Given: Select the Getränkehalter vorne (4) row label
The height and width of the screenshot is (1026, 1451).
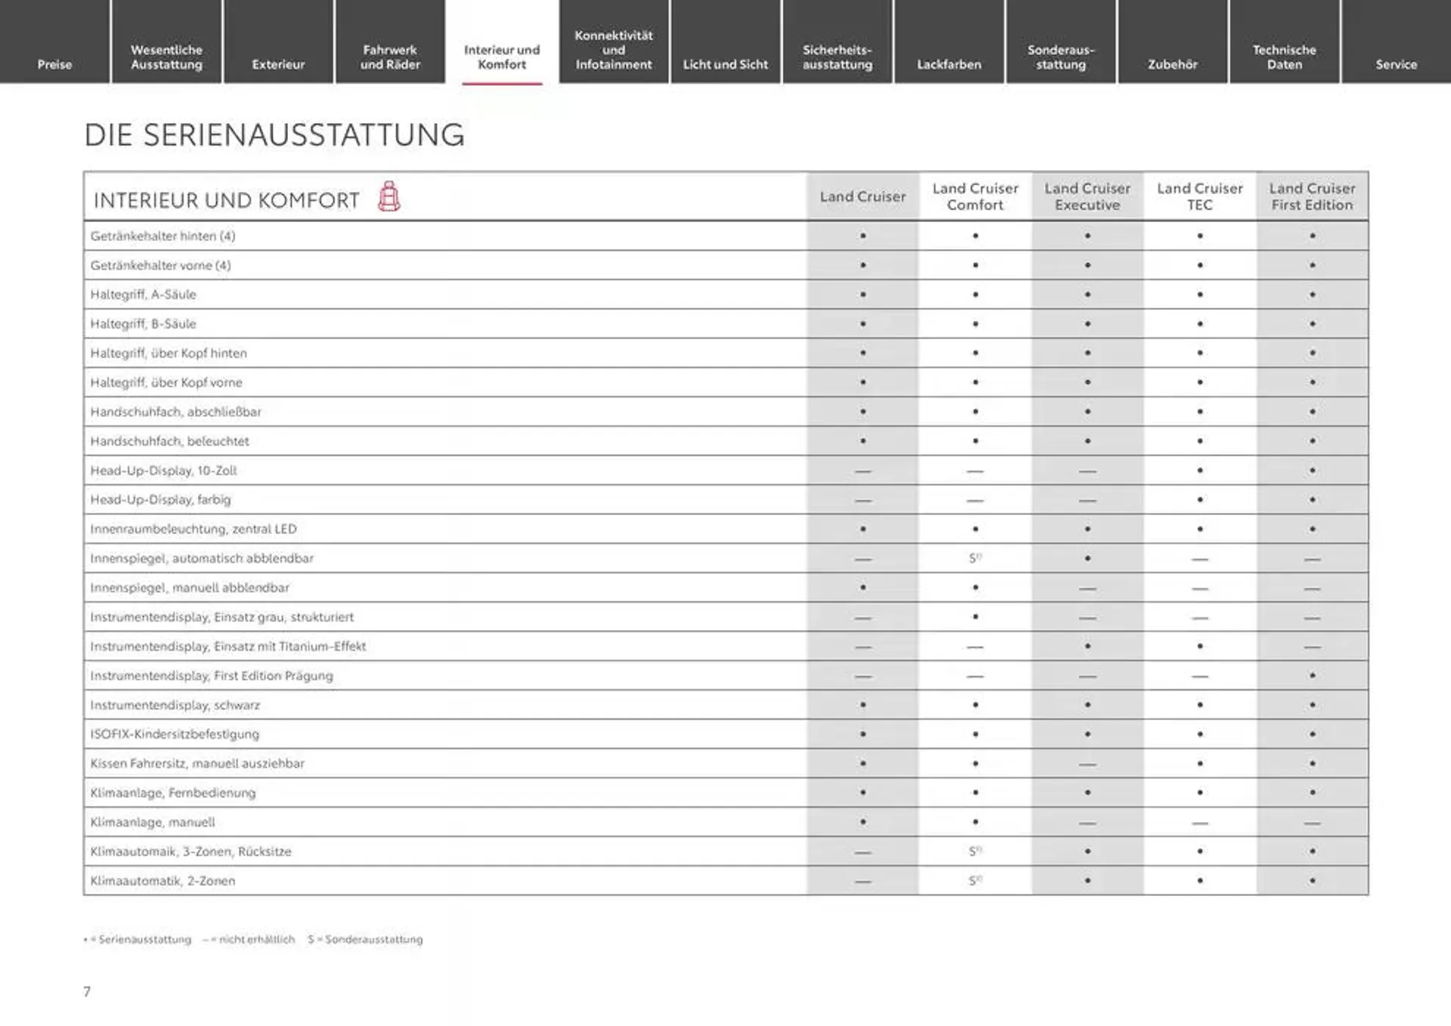Looking at the screenshot, I should (x=160, y=265).
